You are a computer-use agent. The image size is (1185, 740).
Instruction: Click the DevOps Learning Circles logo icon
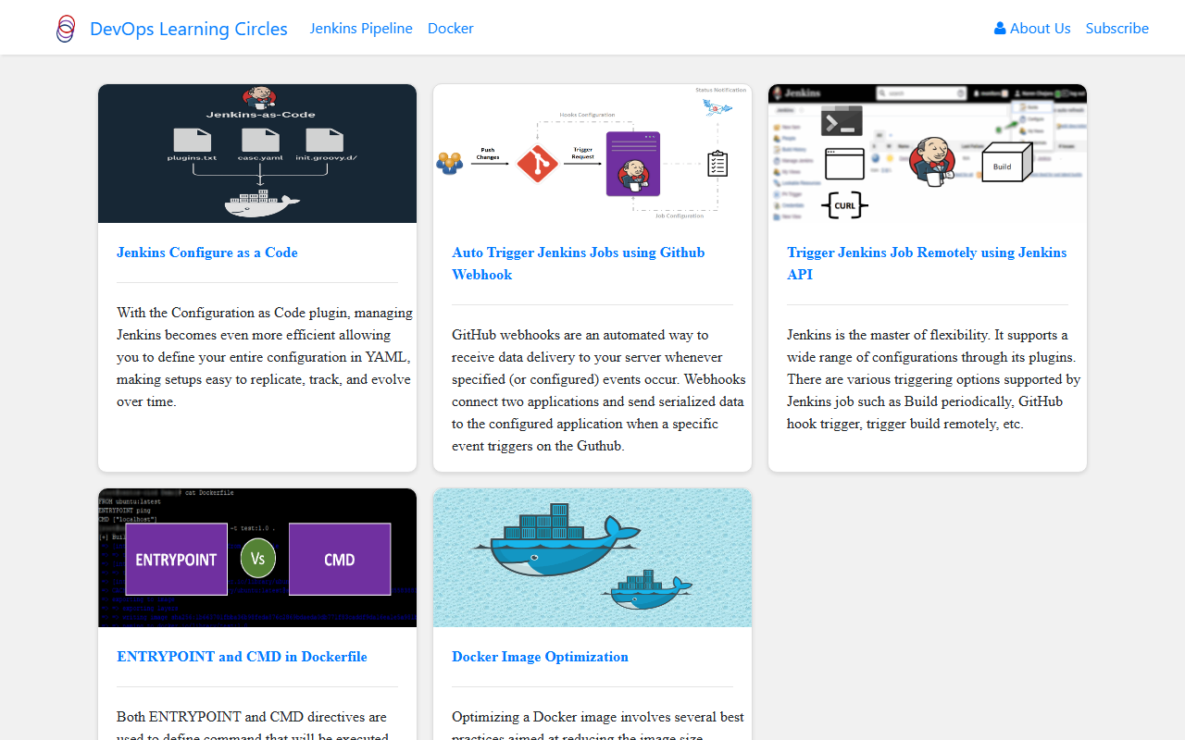click(66, 29)
